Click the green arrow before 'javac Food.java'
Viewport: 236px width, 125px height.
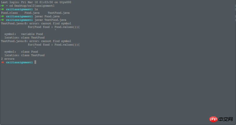pos(3,16)
